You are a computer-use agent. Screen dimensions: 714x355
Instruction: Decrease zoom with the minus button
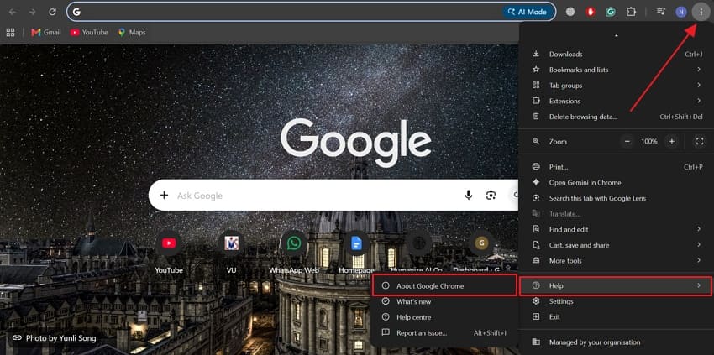click(x=627, y=142)
